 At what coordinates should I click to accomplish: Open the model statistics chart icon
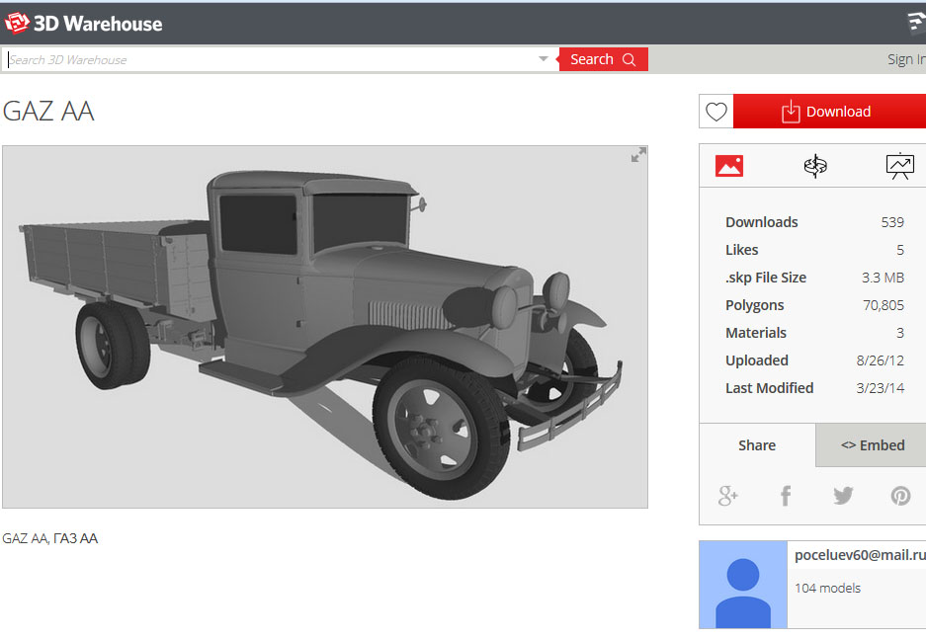[899, 166]
